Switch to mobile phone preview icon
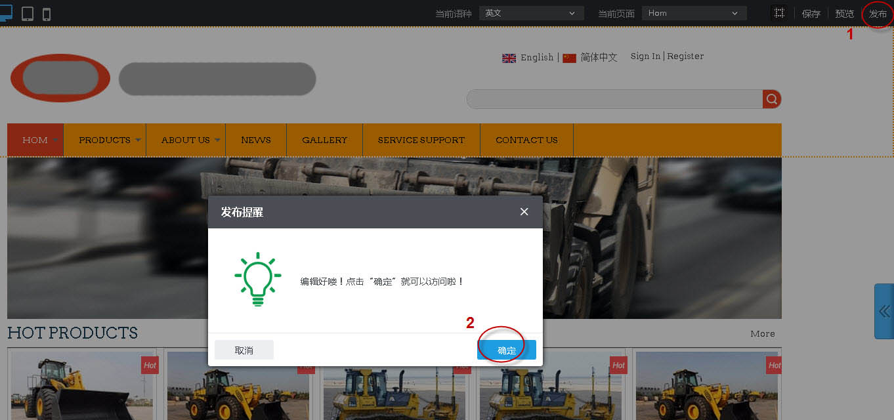894x420 pixels. (47, 14)
